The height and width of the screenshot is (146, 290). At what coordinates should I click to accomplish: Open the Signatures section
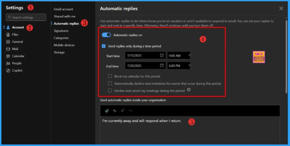point(61,31)
